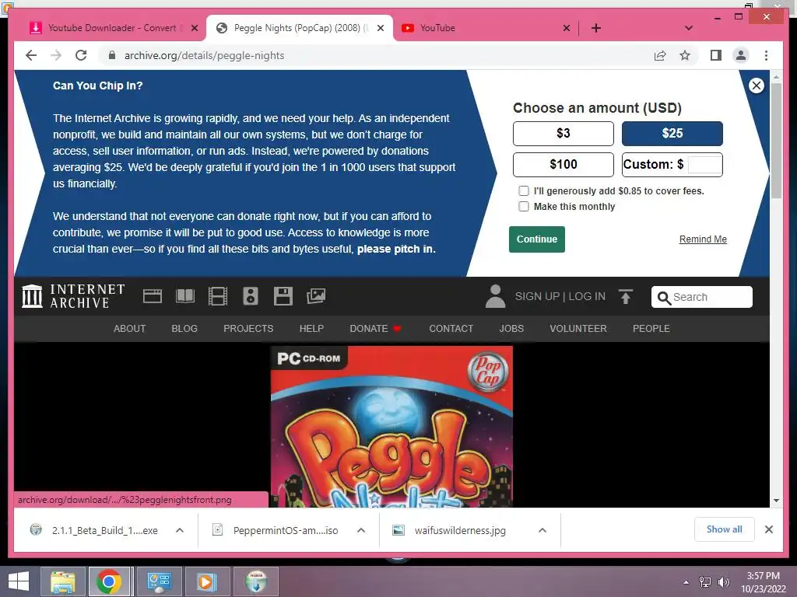Check the Make this monthly box

point(524,207)
